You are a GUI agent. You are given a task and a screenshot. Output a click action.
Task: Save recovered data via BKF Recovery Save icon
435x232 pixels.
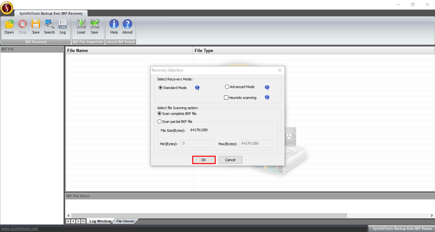click(x=36, y=25)
